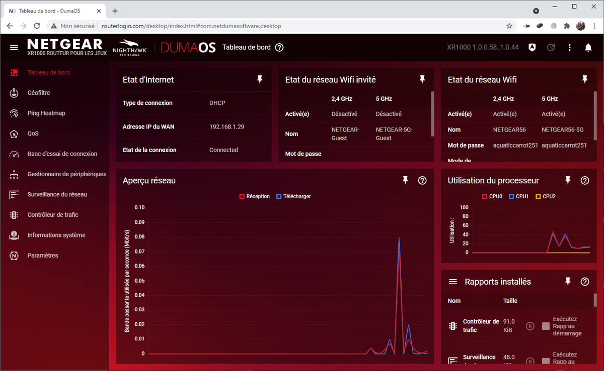604x371 pixels.
Task: Open the Ping Heatmap page
Action: point(46,113)
